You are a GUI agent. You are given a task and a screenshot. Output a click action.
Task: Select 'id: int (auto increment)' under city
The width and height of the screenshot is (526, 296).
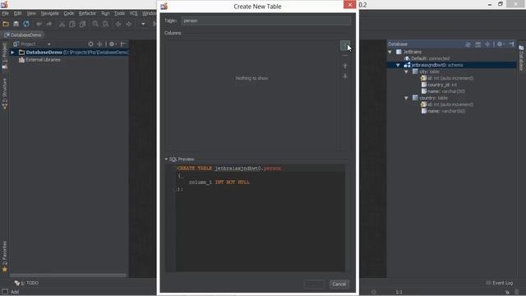coord(447,78)
